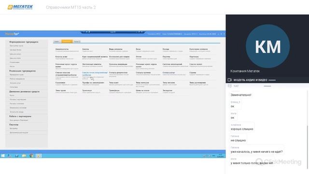
Task: Open the Трансферы directory link
Action: tap(114, 90)
